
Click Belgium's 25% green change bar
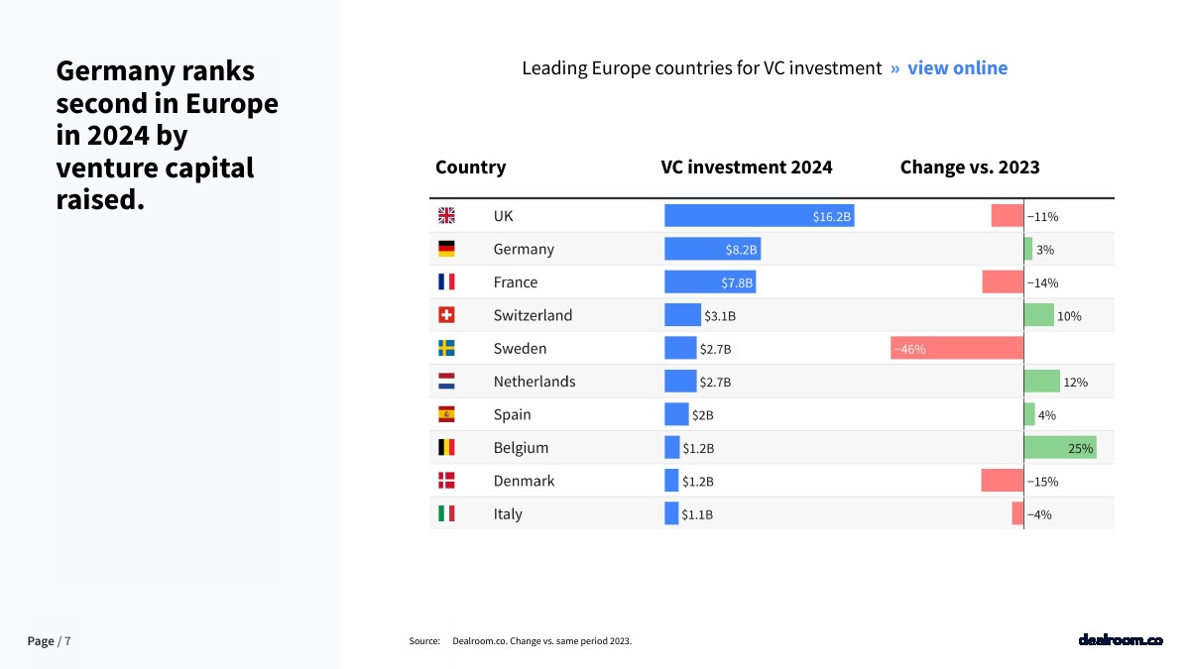coord(1060,447)
